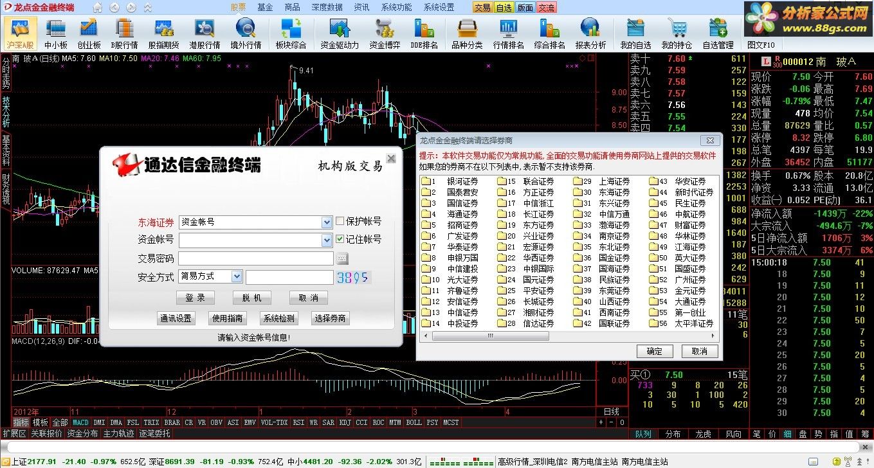Select the KDJ indicator tab

point(345,422)
